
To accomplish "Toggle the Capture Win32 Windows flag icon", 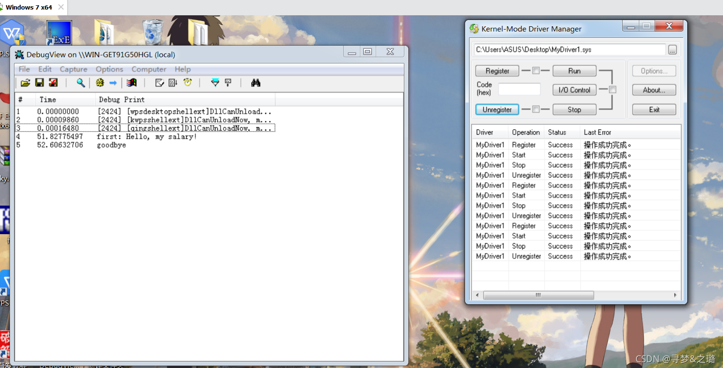I will click(132, 83).
